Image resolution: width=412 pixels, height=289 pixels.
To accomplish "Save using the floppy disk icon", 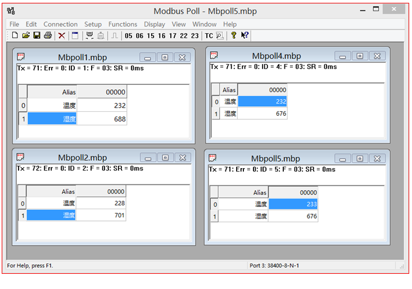I will click(x=37, y=35).
